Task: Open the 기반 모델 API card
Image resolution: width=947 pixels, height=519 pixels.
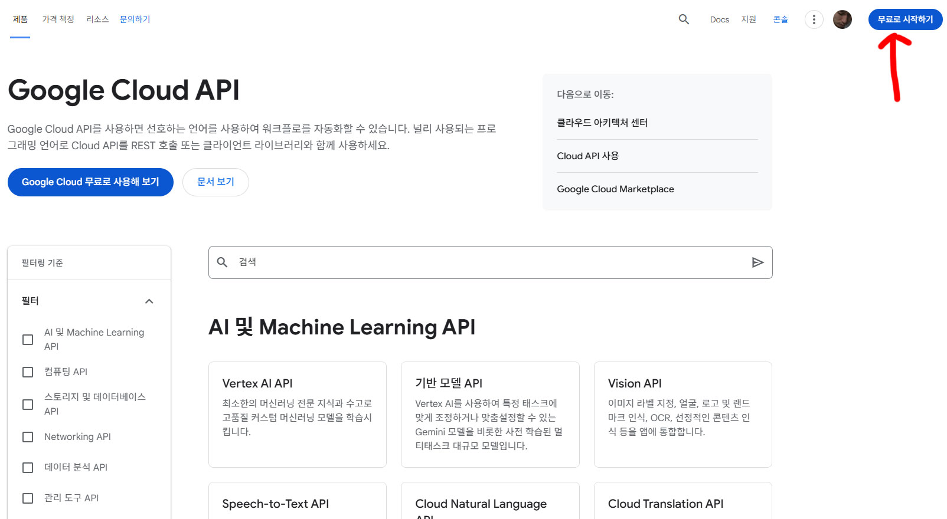Action: (x=490, y=415)
